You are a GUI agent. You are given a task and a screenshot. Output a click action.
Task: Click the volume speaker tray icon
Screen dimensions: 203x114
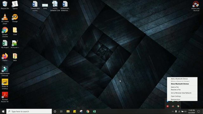coord(185,111)
